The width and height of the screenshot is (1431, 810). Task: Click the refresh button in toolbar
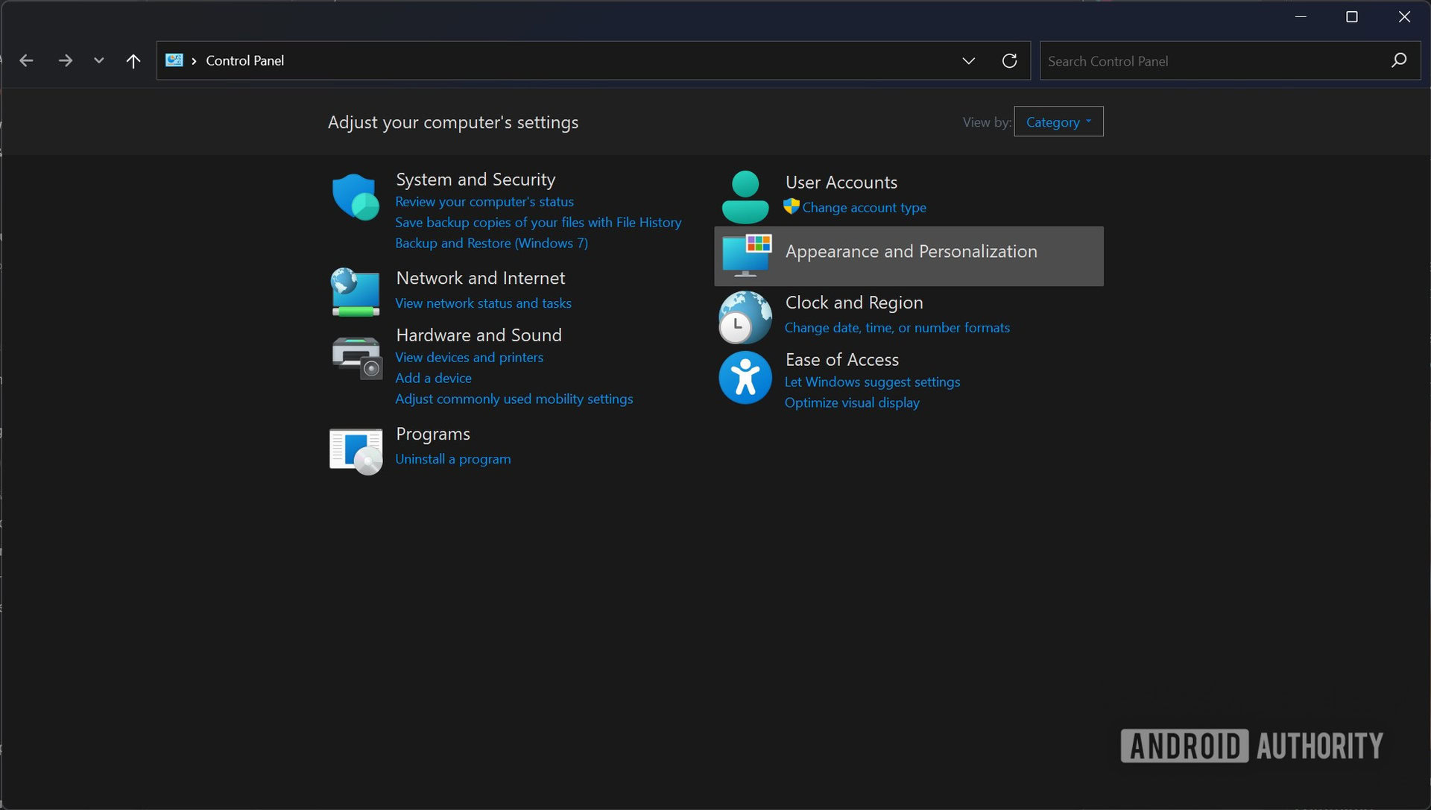(x=1009, y=60)
